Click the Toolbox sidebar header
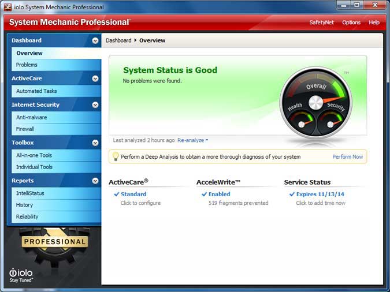 23,143
